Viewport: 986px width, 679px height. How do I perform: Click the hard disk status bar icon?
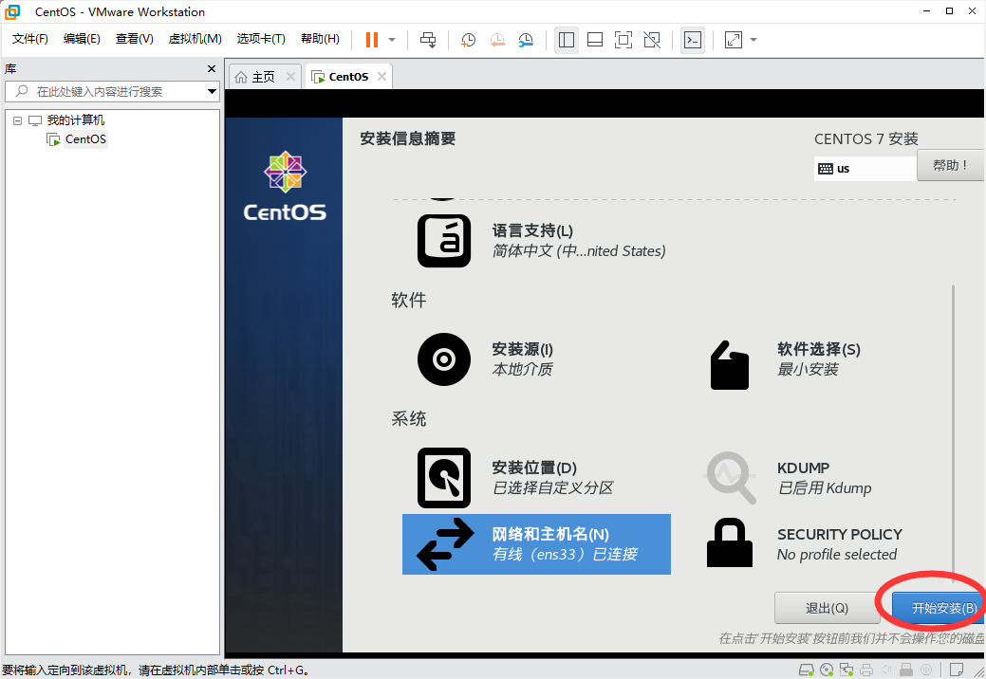coord(806,670)
